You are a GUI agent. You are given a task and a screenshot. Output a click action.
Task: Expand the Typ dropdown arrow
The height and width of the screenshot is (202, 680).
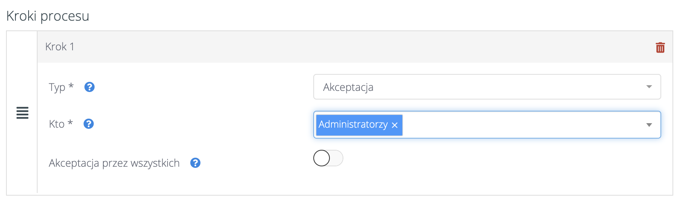click(649, 87)
